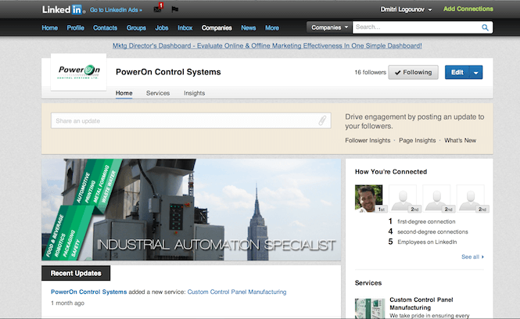The height and width of the screenshot is (319, 520).
Task: Open Follower Insights link
Action: coord(368,140)
